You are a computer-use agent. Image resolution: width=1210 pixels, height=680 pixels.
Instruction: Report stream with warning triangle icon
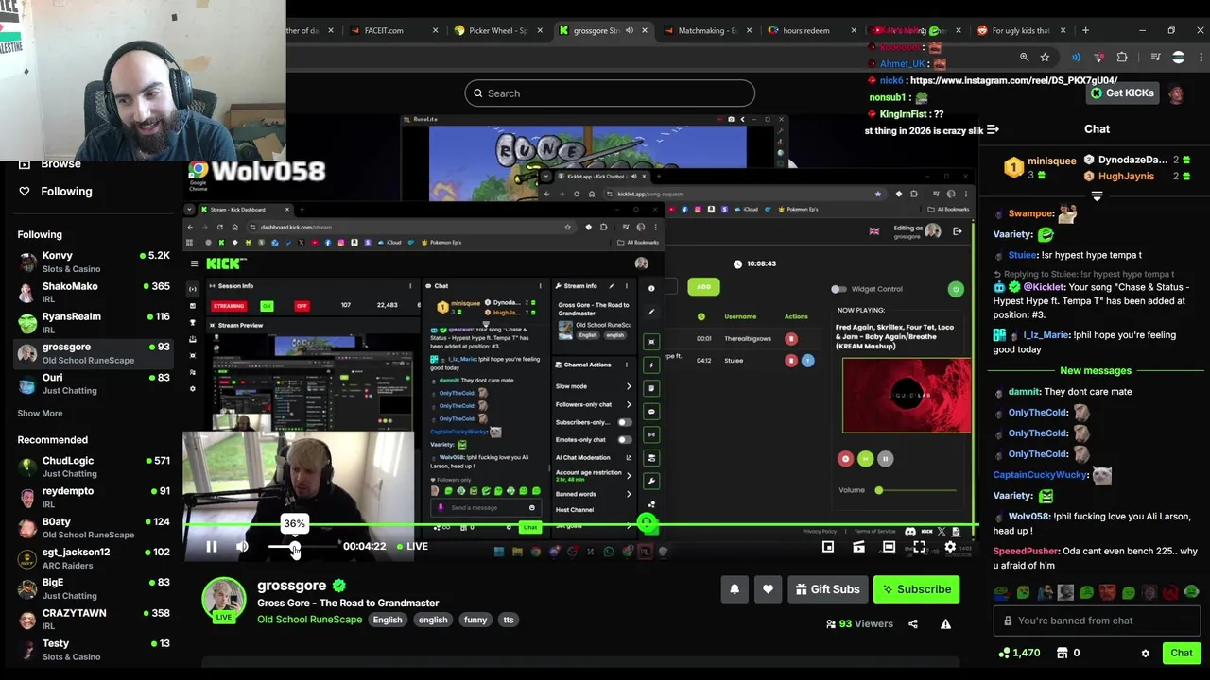945,624
